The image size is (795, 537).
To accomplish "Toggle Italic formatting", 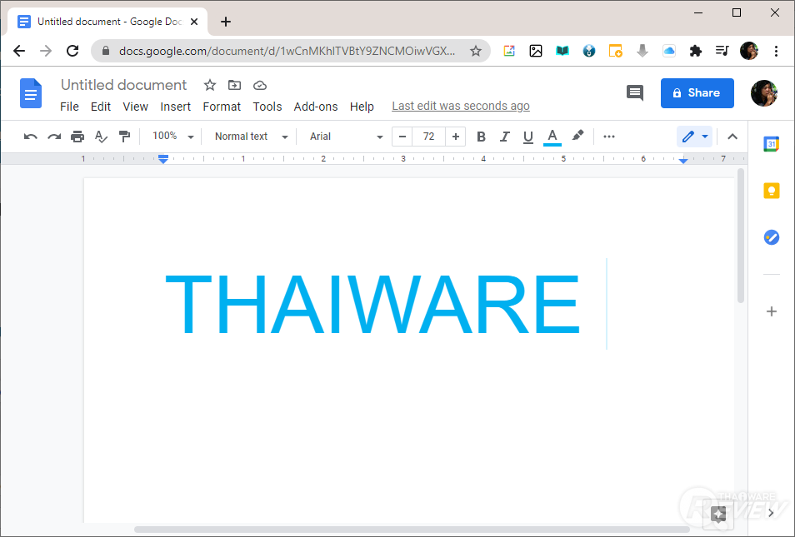I will [504, 137].
